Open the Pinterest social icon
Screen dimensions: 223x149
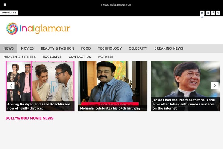(208, 13)
